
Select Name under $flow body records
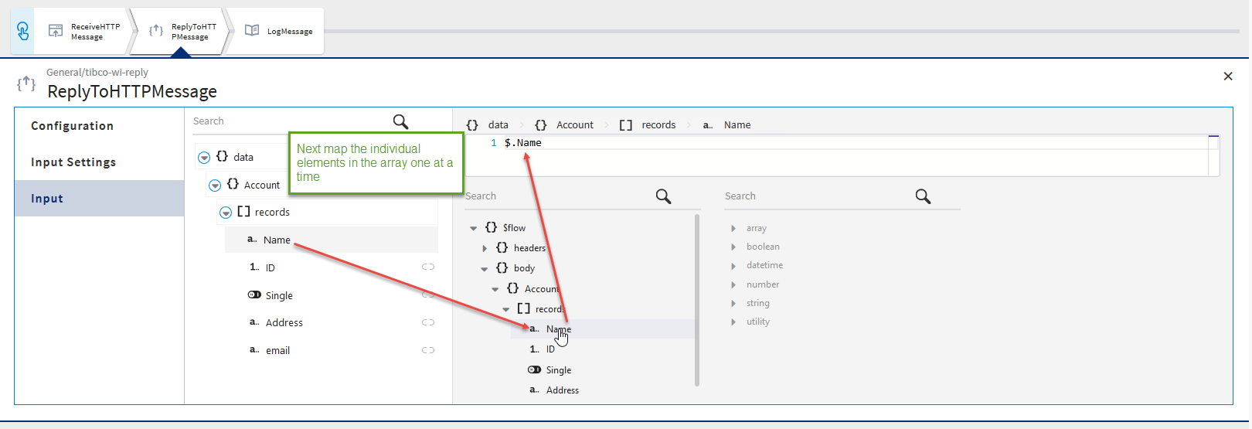click(558, 329)
